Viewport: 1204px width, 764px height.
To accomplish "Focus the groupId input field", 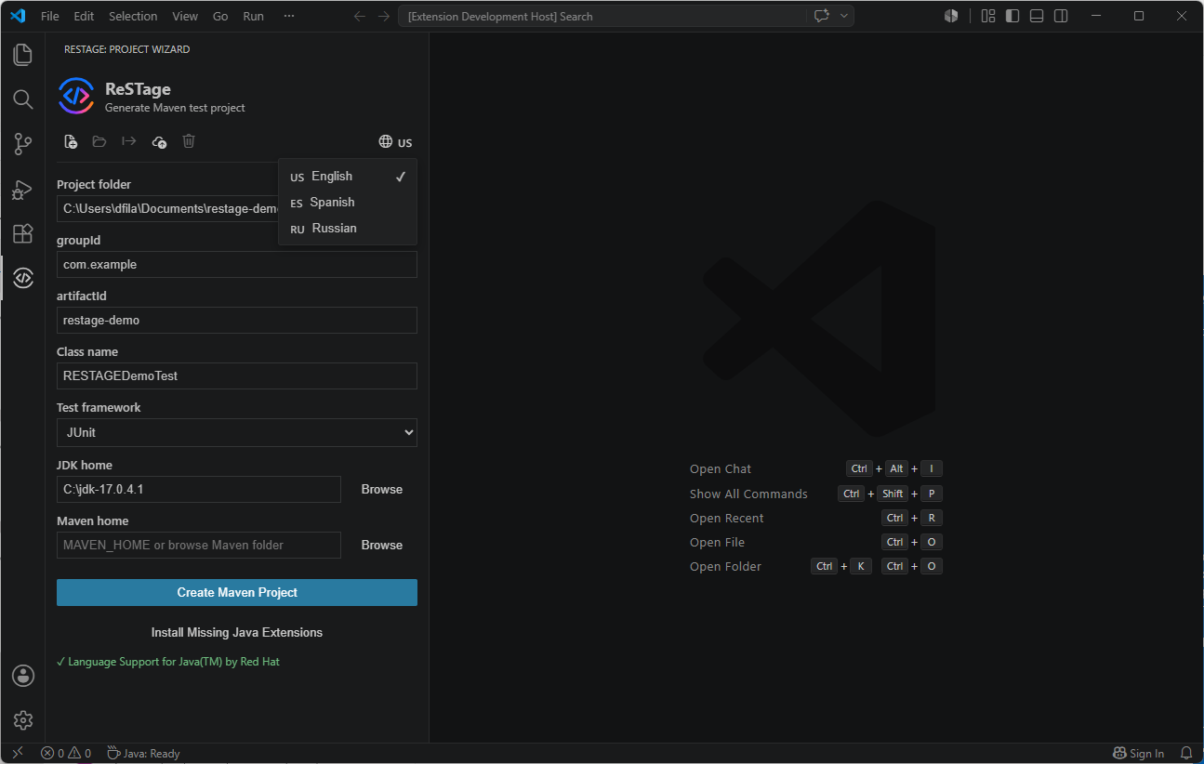I will coord(237,265).
